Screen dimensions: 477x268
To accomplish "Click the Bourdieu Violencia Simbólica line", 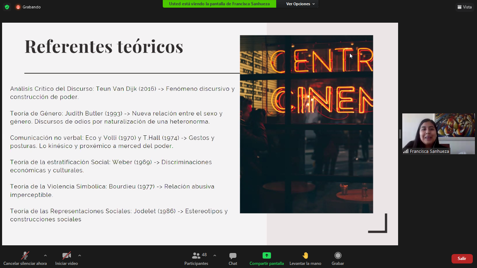I will click(x=112, y=191).
